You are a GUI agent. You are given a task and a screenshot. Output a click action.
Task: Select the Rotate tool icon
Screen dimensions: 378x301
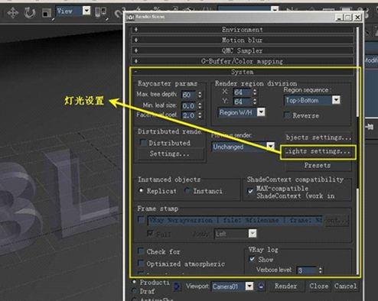point(30,12)
